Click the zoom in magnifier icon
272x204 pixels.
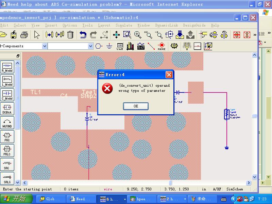(x=138, y=35)
